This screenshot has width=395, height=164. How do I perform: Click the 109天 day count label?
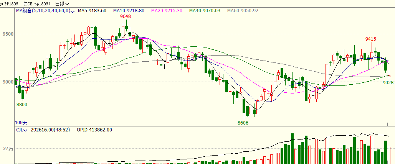[21, 123]
